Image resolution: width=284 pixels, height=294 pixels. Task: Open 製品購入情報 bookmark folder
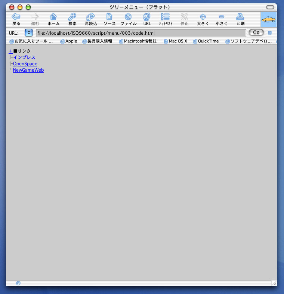tap(97, 41)
